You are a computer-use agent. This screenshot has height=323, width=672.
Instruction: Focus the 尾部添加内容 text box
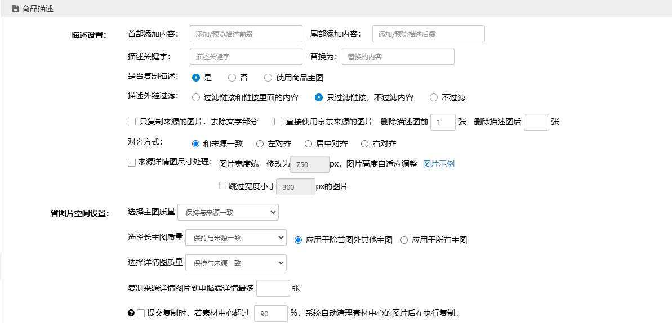click(428, 34)
